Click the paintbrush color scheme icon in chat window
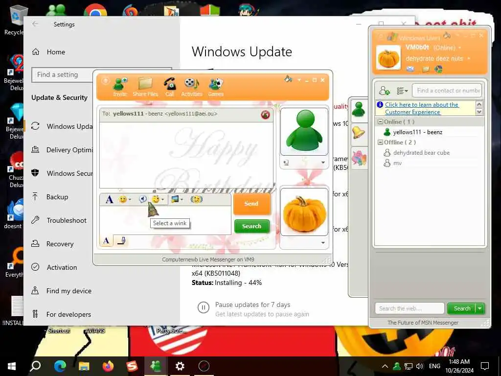 tap(288, 79)
